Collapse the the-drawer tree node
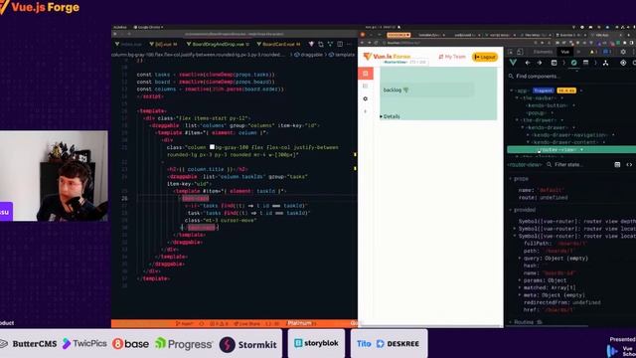The width and height of the screenshot is (636, 358). (517, 120)
